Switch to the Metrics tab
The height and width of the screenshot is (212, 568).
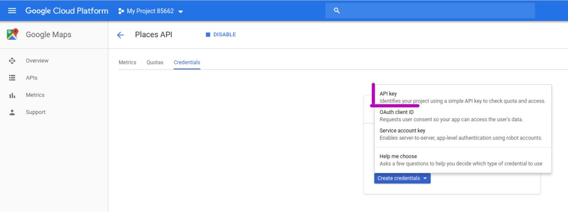pyautogui.click(x=127, y=63)
